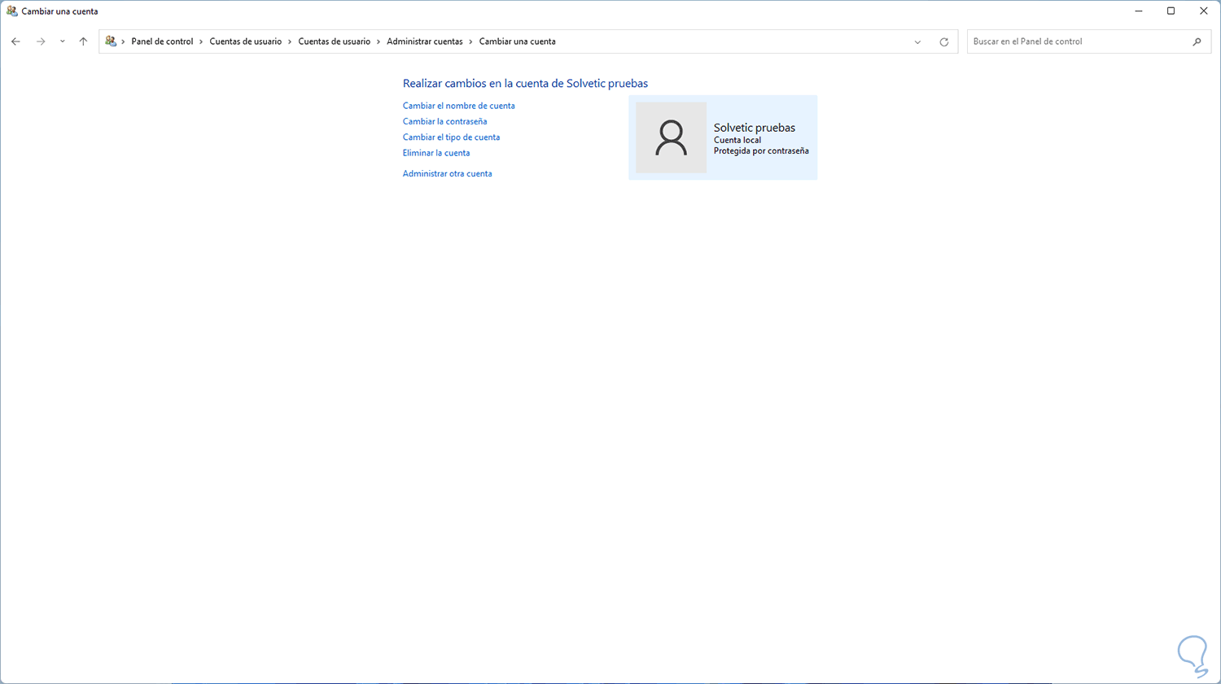The image size is (1221, 684).
Task: Go up one level with Up arrow
Action: coord(83,41)
